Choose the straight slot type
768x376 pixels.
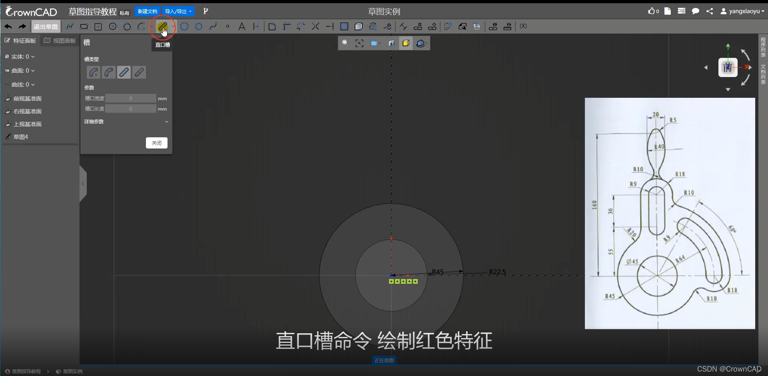click(124, 72)
